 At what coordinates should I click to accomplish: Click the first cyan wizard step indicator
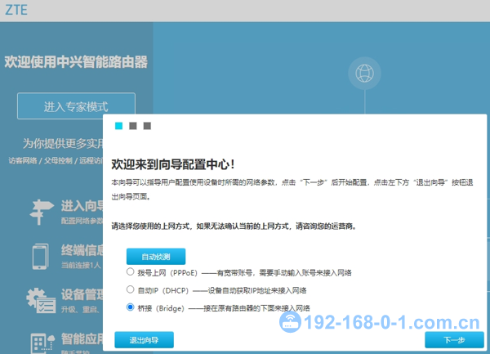(x=118, y=126)
